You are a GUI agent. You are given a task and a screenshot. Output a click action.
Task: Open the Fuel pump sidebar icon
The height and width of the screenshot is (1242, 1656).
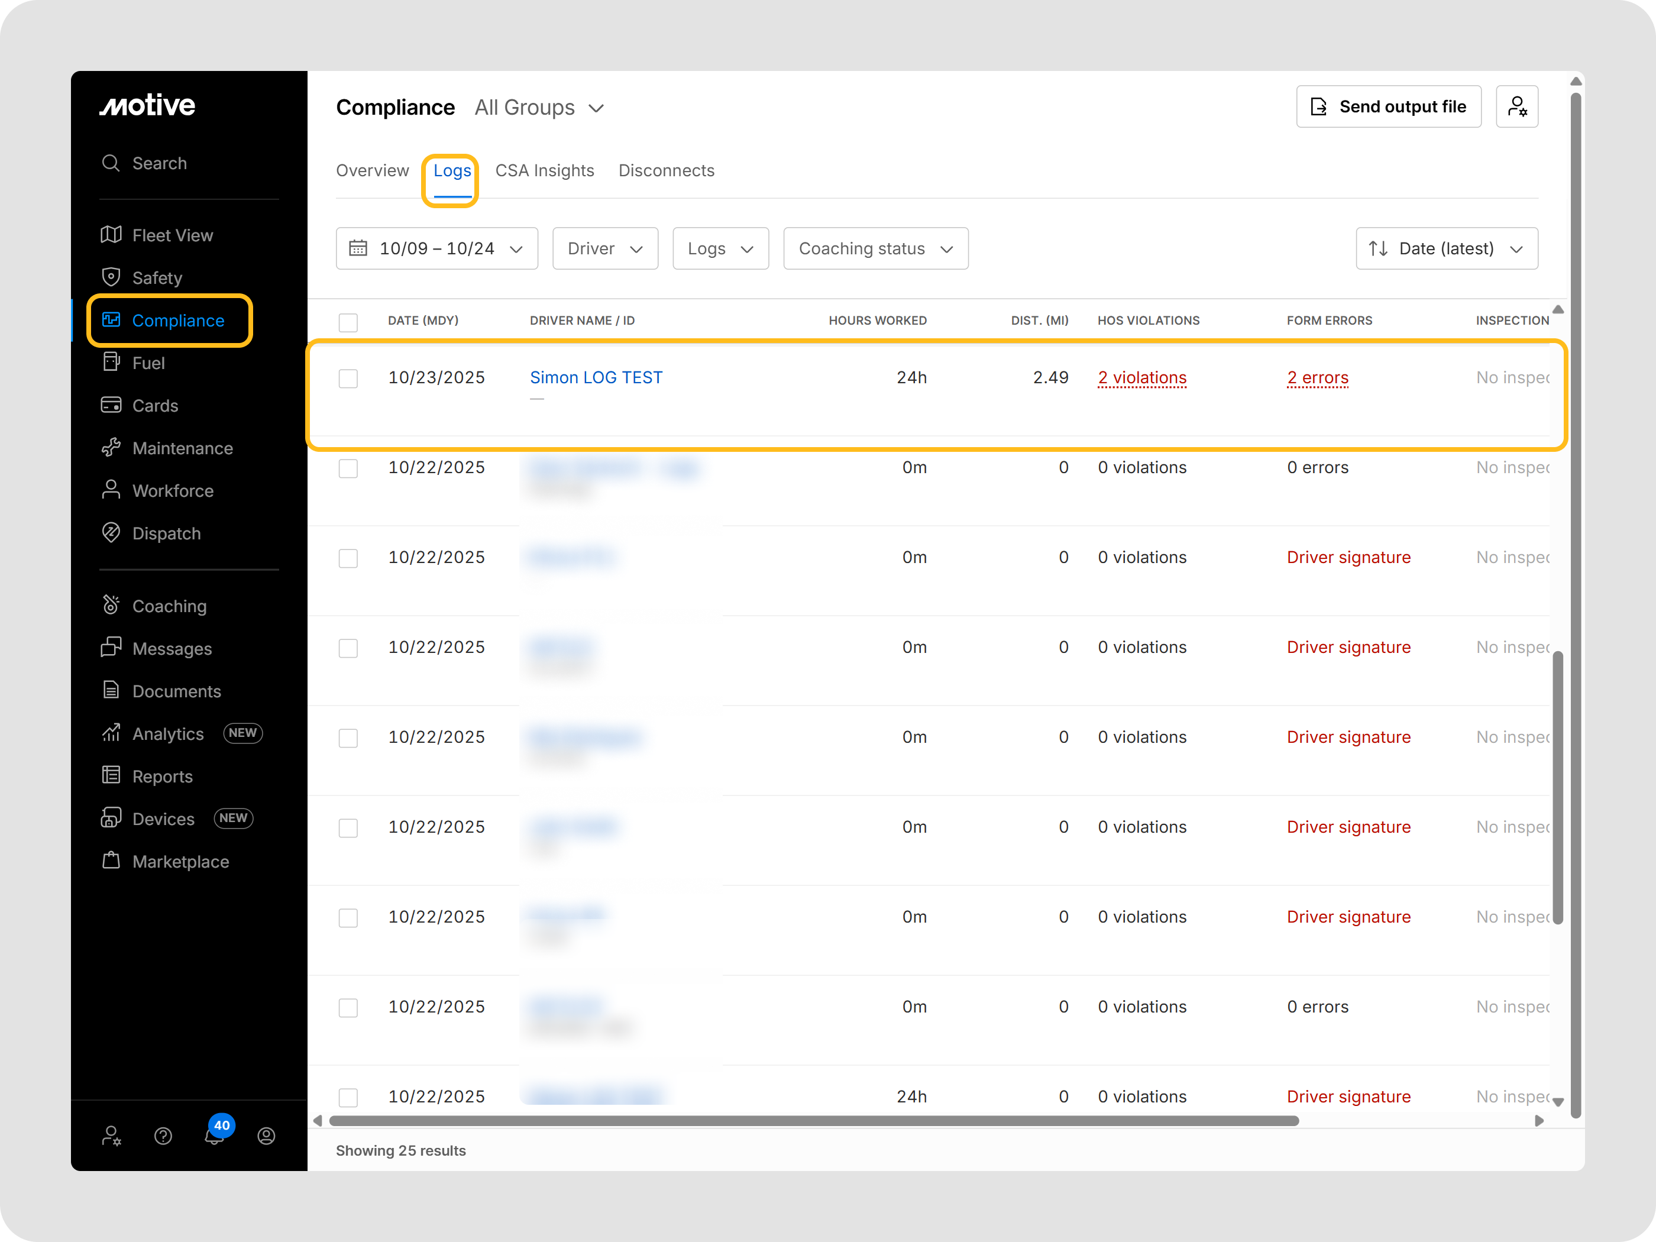[x=111, y=363]
